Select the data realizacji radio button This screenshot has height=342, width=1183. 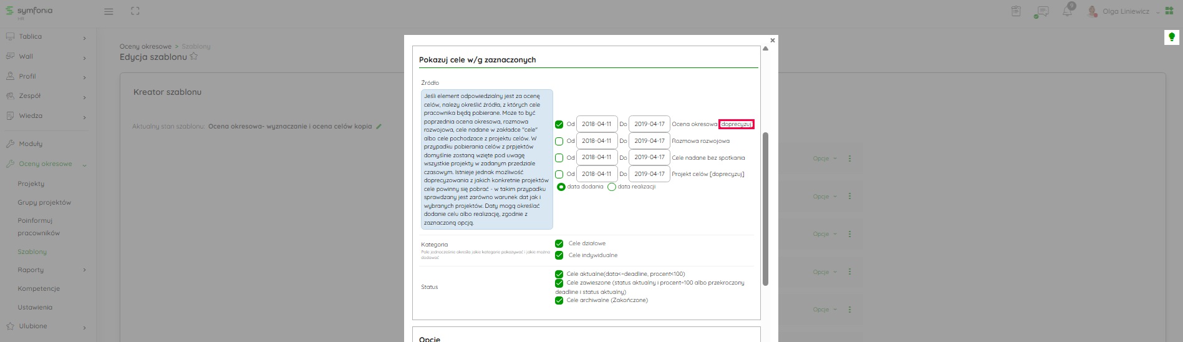coord(612,187)
